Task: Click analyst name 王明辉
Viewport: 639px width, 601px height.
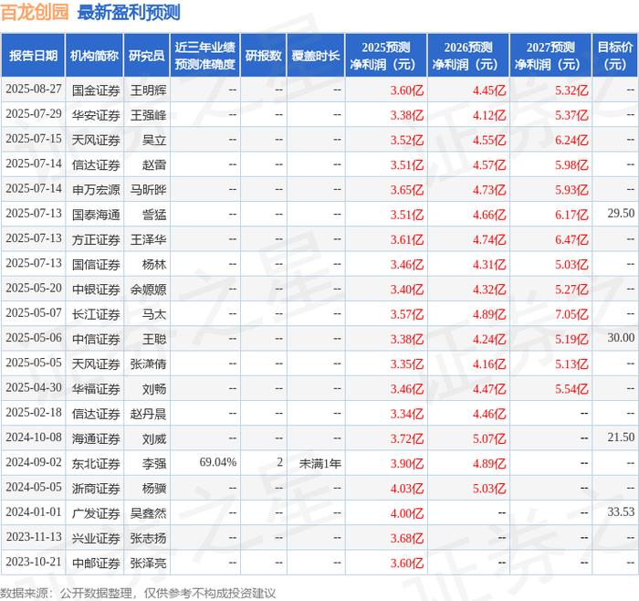Action: (148, 90)
